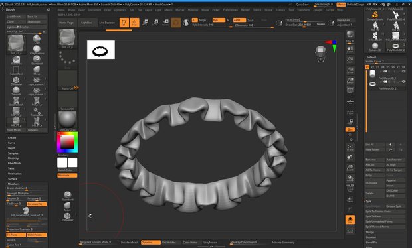Collapse the Modifiers section
The image size is (412, 248).
click(13, 184)
